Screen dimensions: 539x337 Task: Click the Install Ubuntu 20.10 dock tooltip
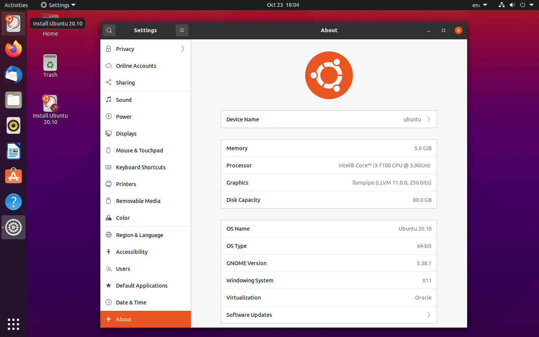click(x=58, y=24)
